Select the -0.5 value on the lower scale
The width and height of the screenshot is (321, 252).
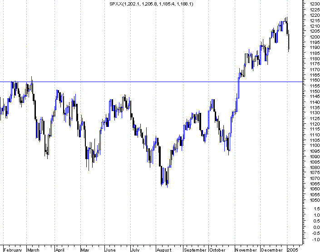(x=316, y=233)
